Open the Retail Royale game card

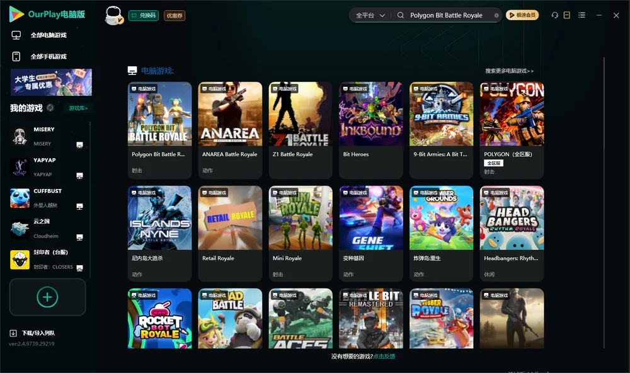[230, 234]
